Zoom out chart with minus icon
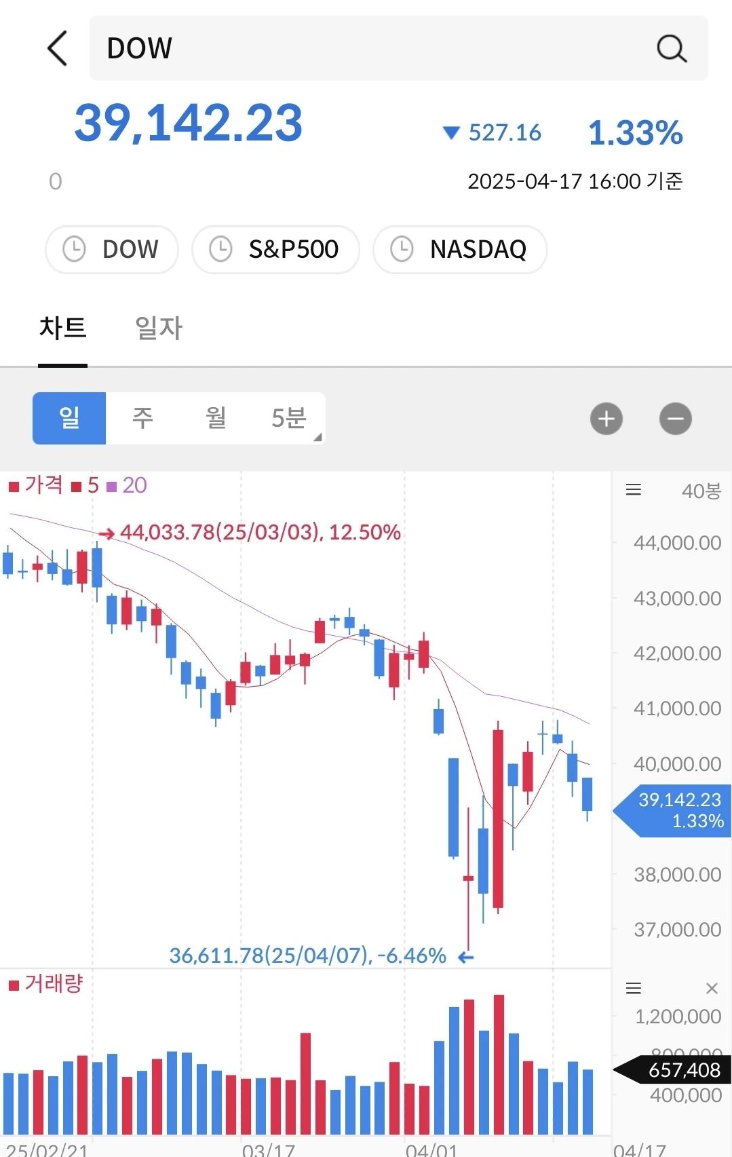This screenshot has width=732, height=1157. 676,419
